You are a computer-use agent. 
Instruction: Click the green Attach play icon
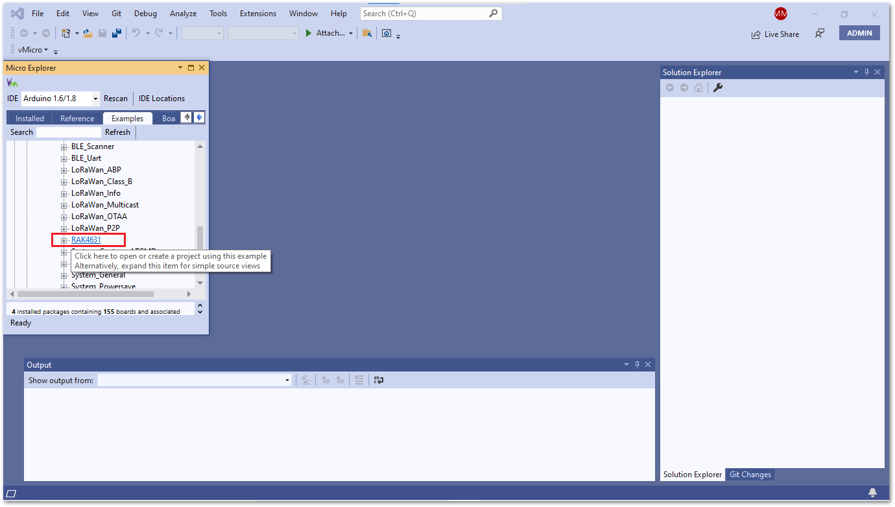coord(309,33)
